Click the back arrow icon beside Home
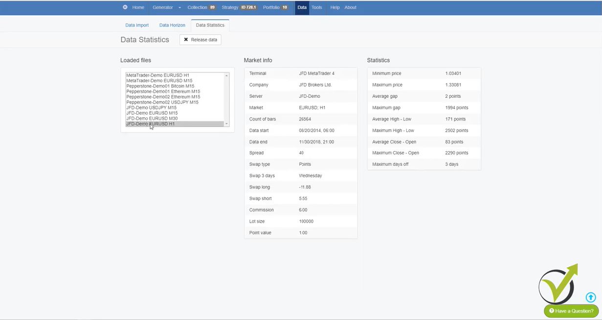602x320 pixels. point(125,7)
